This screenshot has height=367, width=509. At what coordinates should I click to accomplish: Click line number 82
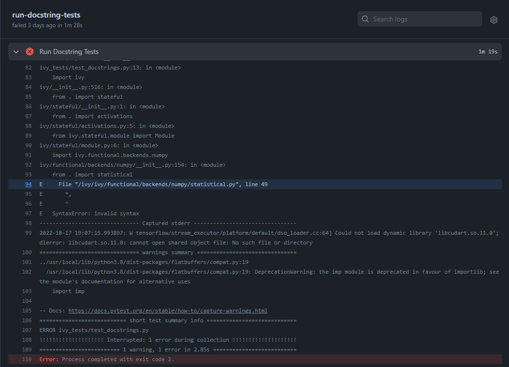point(29,68)
